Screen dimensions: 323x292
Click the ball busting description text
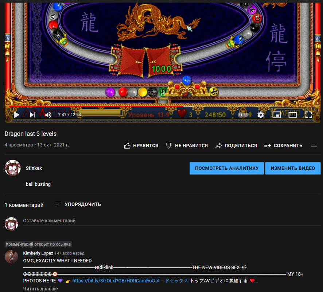(38, 184)
